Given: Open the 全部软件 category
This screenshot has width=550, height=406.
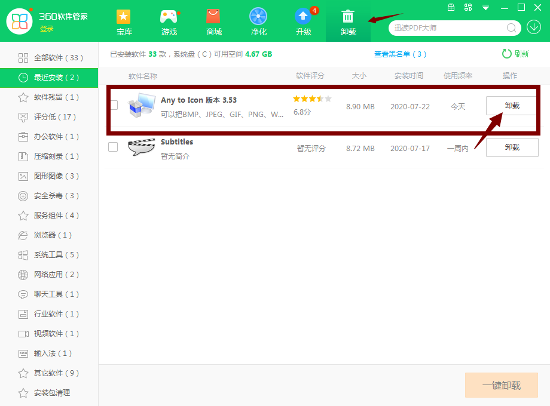Looking at the screenshot, I should (x=49, y=57).
